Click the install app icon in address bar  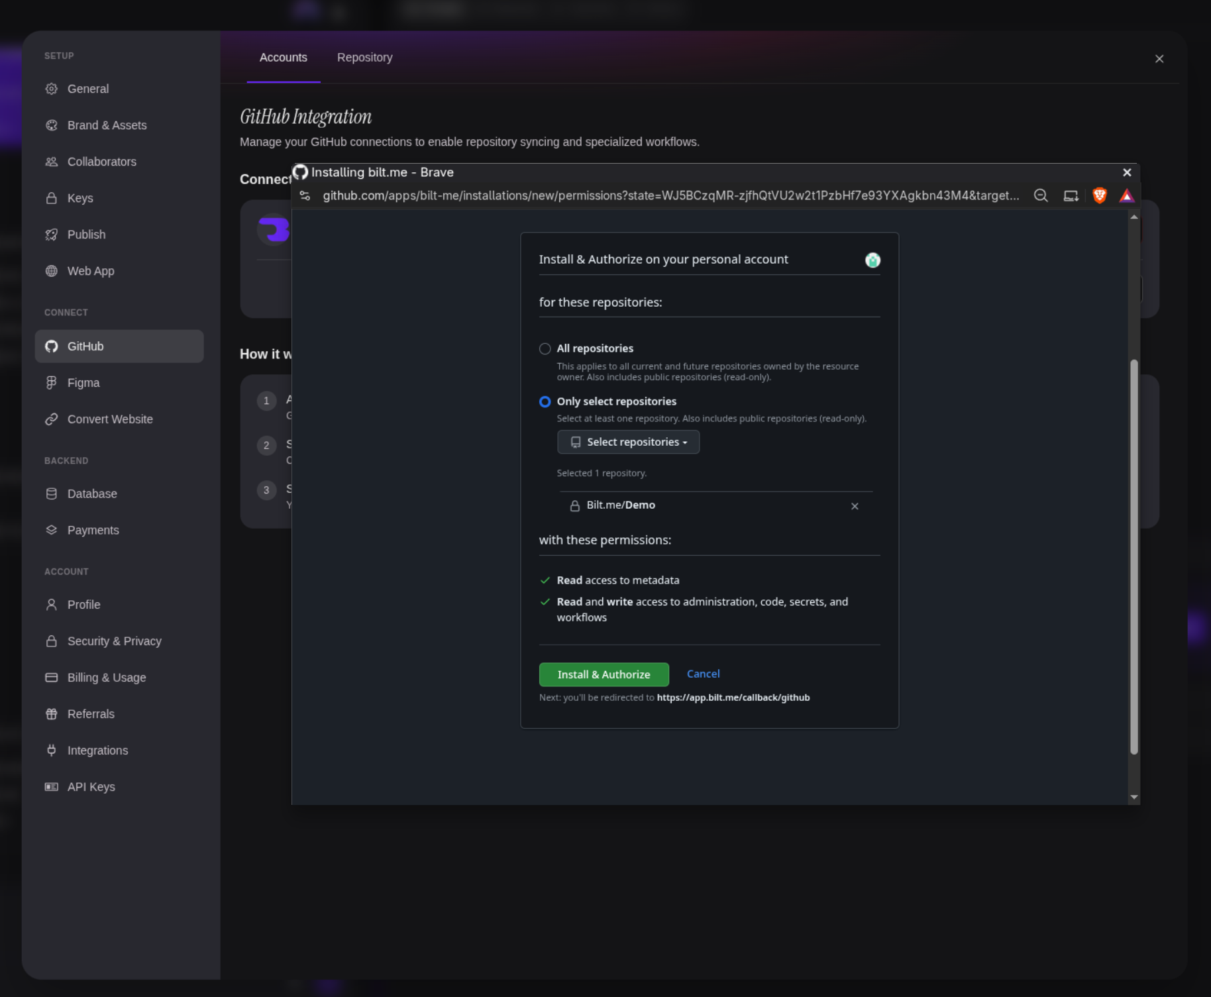tap(1071, 195)
